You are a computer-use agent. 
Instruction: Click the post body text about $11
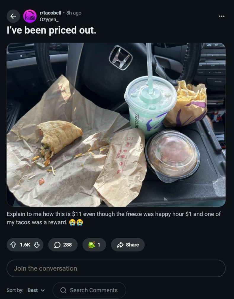point(114,218)
